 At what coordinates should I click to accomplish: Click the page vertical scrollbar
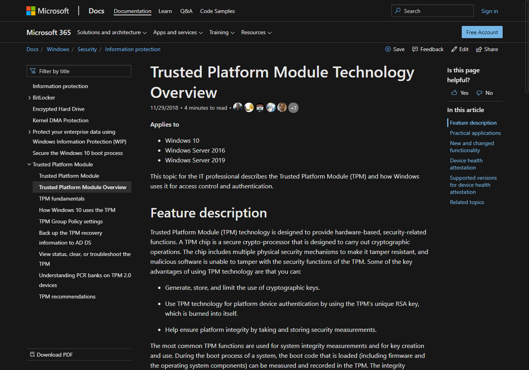(x=527, y=47)
